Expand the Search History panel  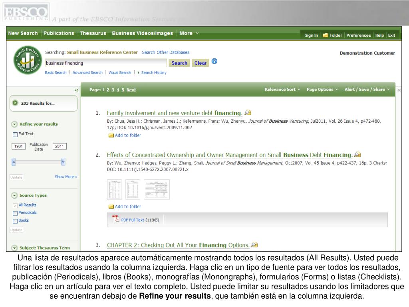[152, 73]
